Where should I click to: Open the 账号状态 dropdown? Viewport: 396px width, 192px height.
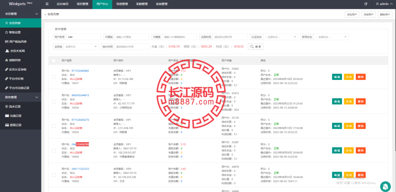point(331,37)
